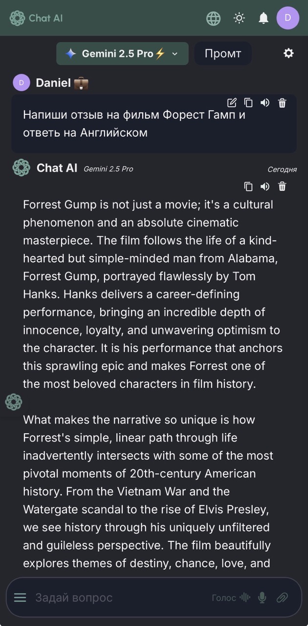Viewport: 308px width, 626px height.
Task: Expand the Gemini 2.5 Pro model dropdown
Action: pyautogui.click(x=122, y=54)
